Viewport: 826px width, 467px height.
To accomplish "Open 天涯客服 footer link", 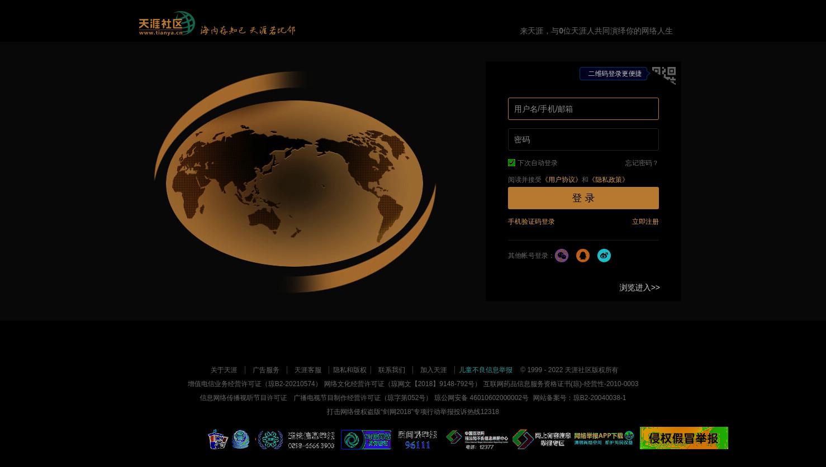I will (308, 370).
